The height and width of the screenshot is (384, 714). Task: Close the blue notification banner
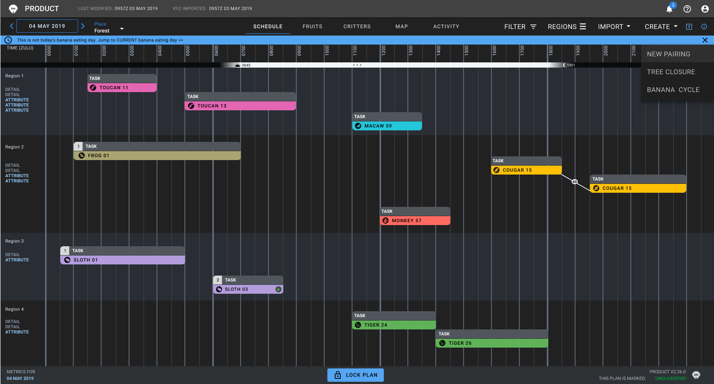[x=705, y=40]
